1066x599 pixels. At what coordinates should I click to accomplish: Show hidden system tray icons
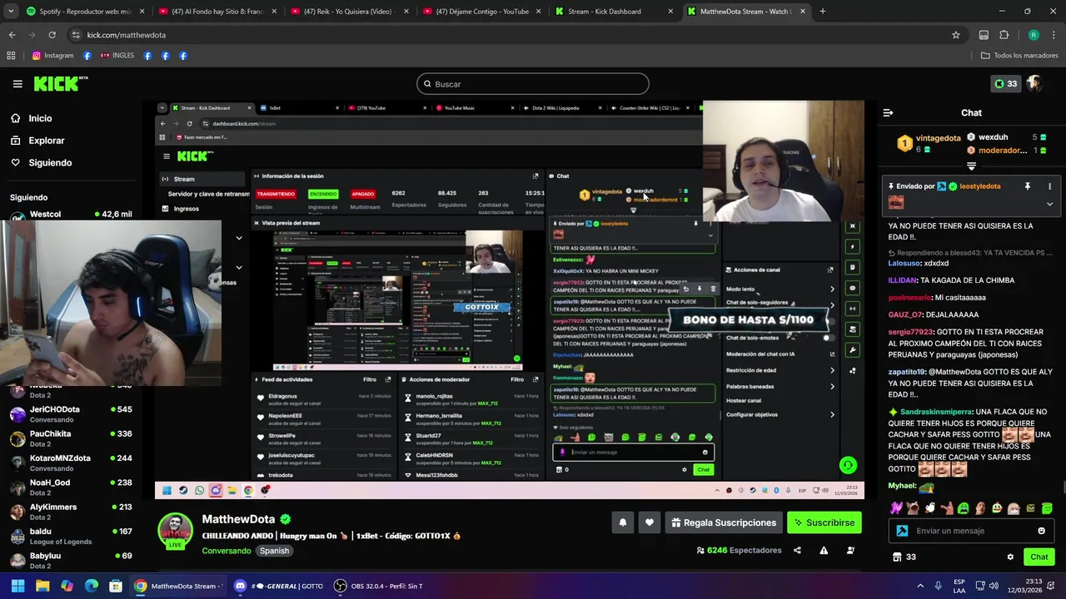[x=920, y=586]
